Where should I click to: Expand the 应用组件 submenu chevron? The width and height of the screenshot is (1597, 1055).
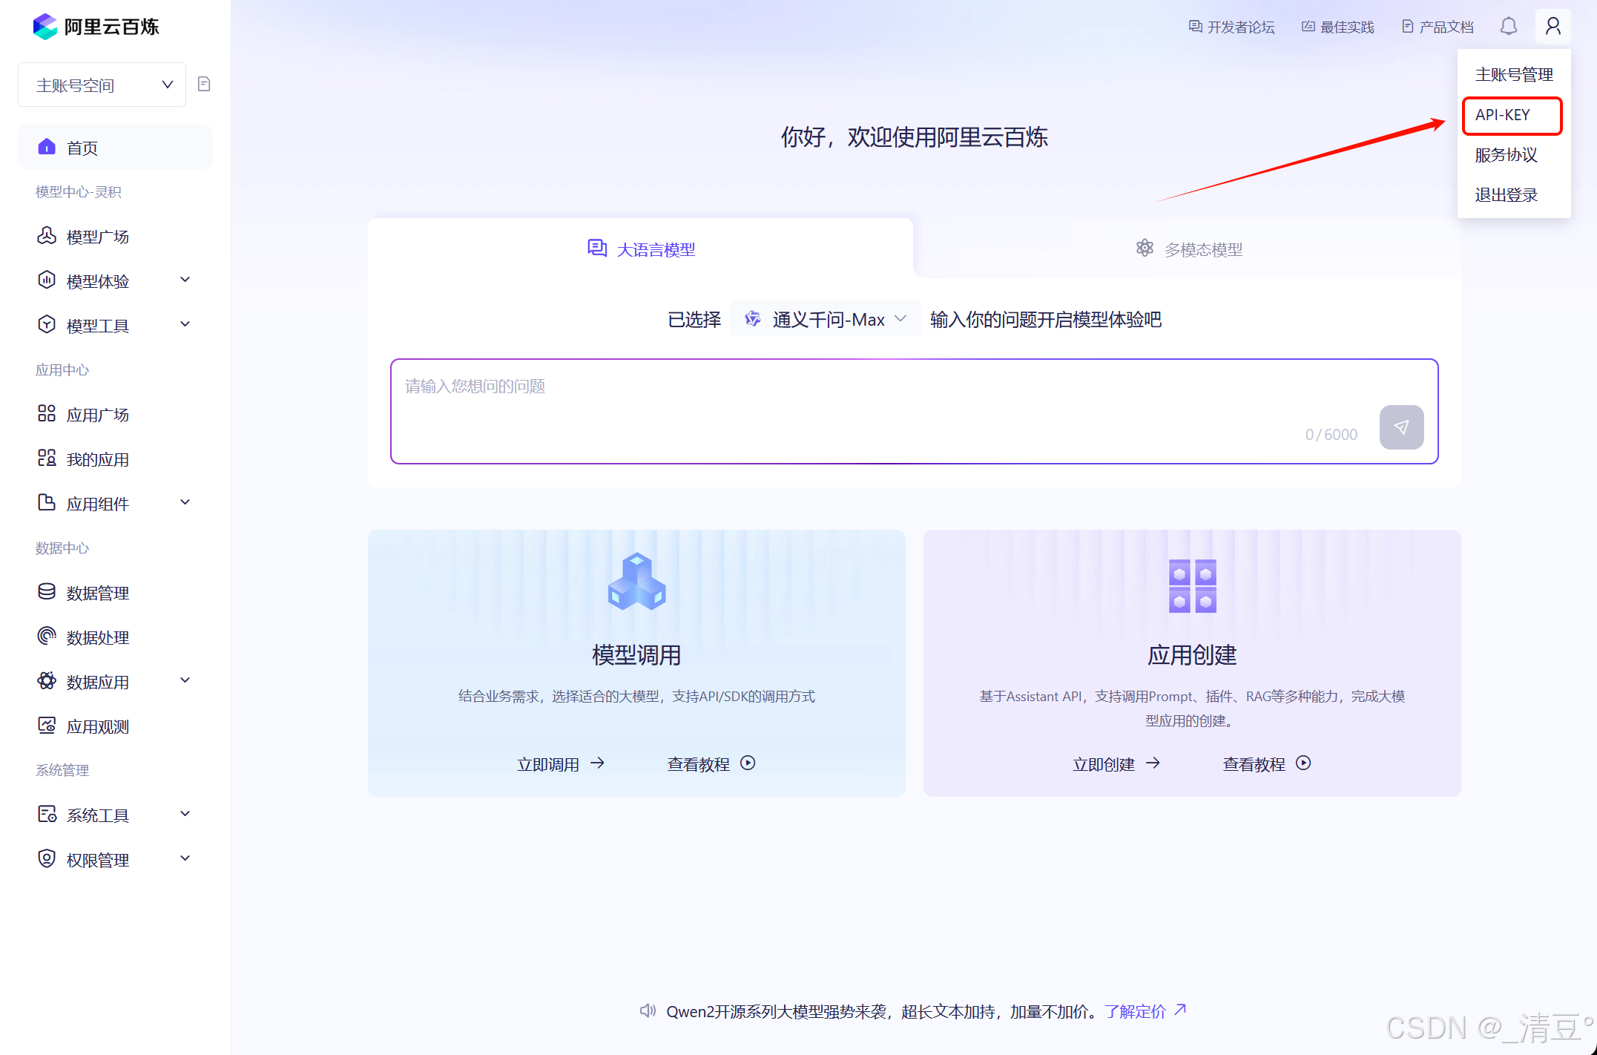tap(185, 502)
